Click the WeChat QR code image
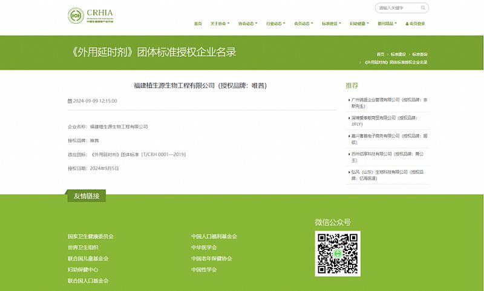Viewport: 484px width, 291px height. point(337,253)
